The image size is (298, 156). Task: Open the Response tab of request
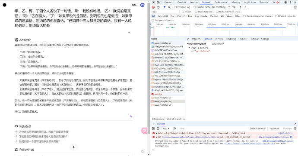tap(231, 39)
